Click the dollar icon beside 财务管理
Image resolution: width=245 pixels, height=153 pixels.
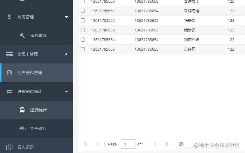[x=9, y=17]
